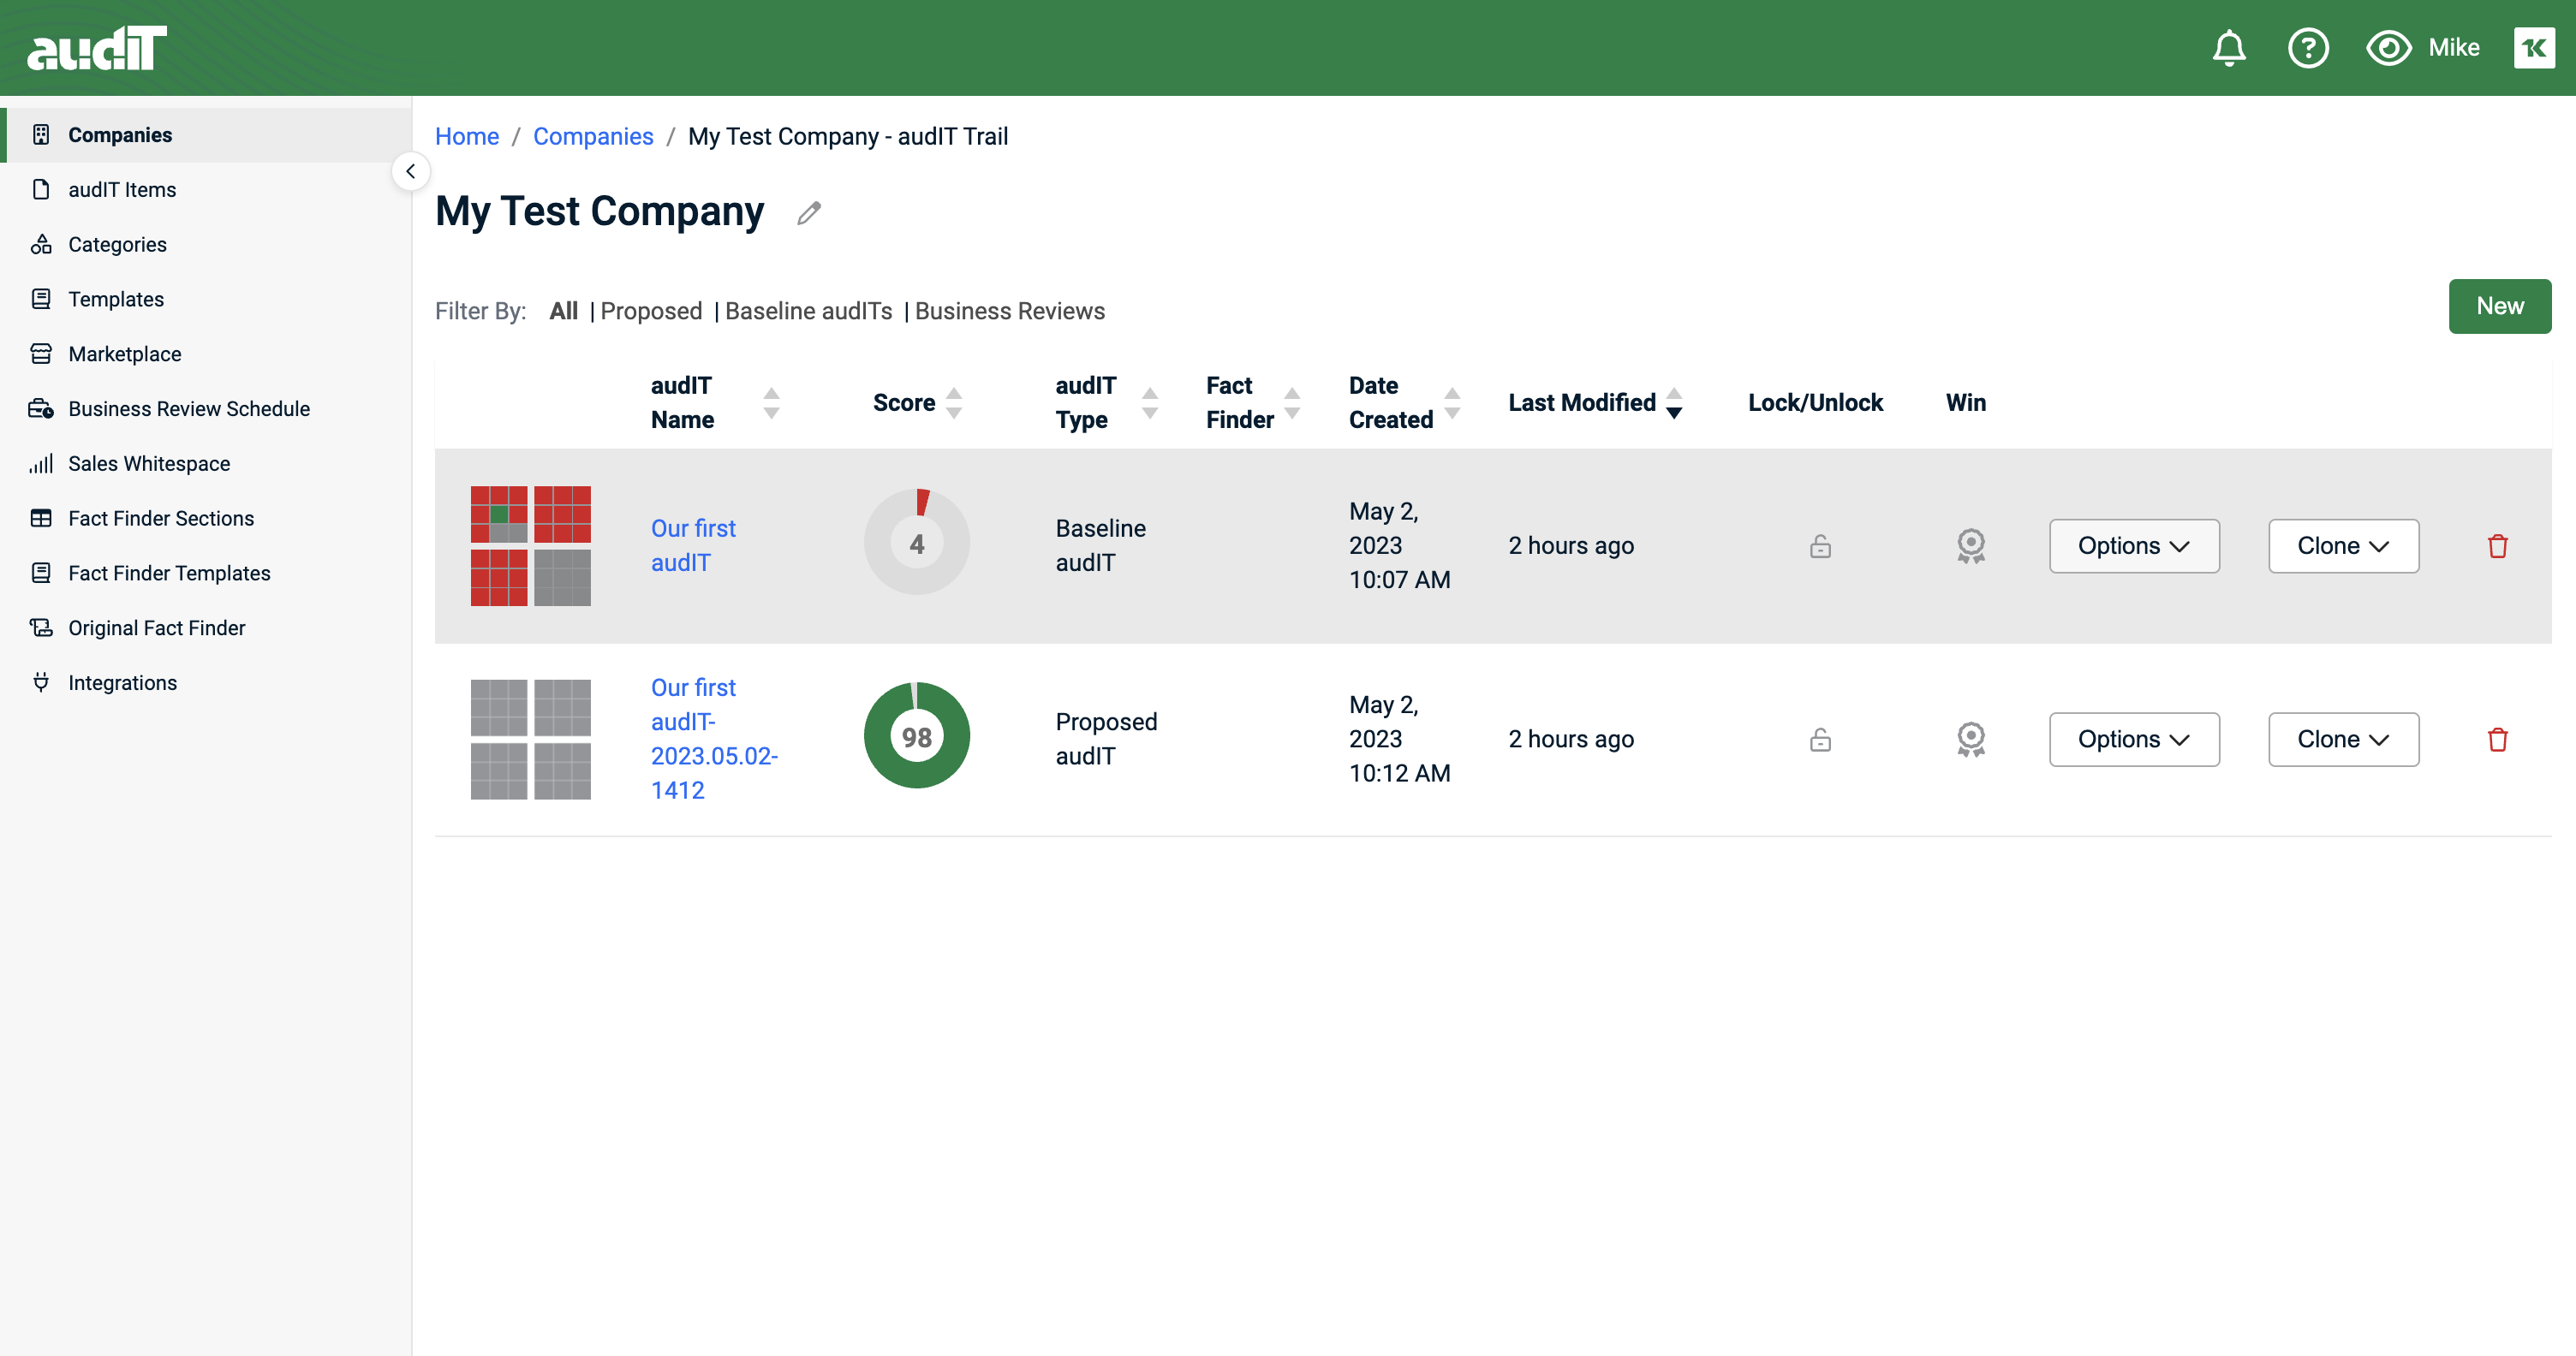Sort by Date Created column
The width and height of the screenshot is (2576, 1356).
pyautogui.click(x=1452, y=402)
